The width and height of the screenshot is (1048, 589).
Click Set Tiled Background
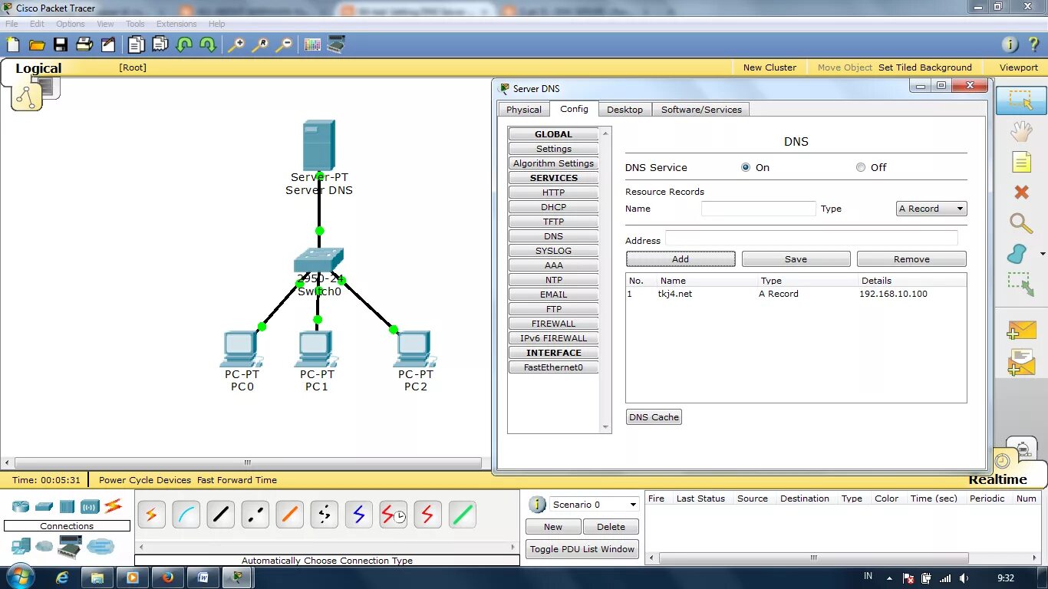(924, 67)
